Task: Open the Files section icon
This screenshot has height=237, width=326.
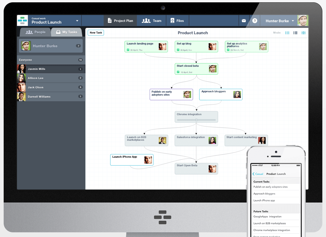Action: click(172, 20)
